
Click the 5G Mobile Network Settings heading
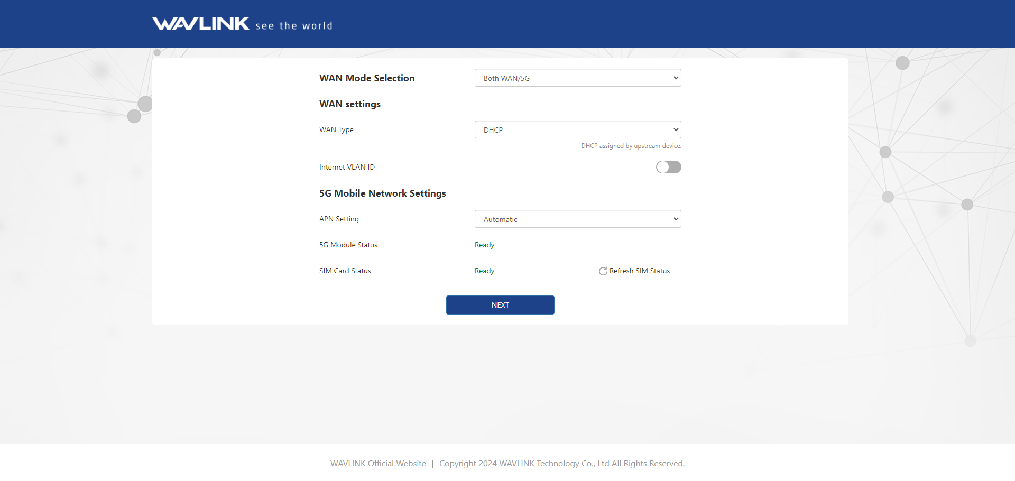[x=382, y=193]
